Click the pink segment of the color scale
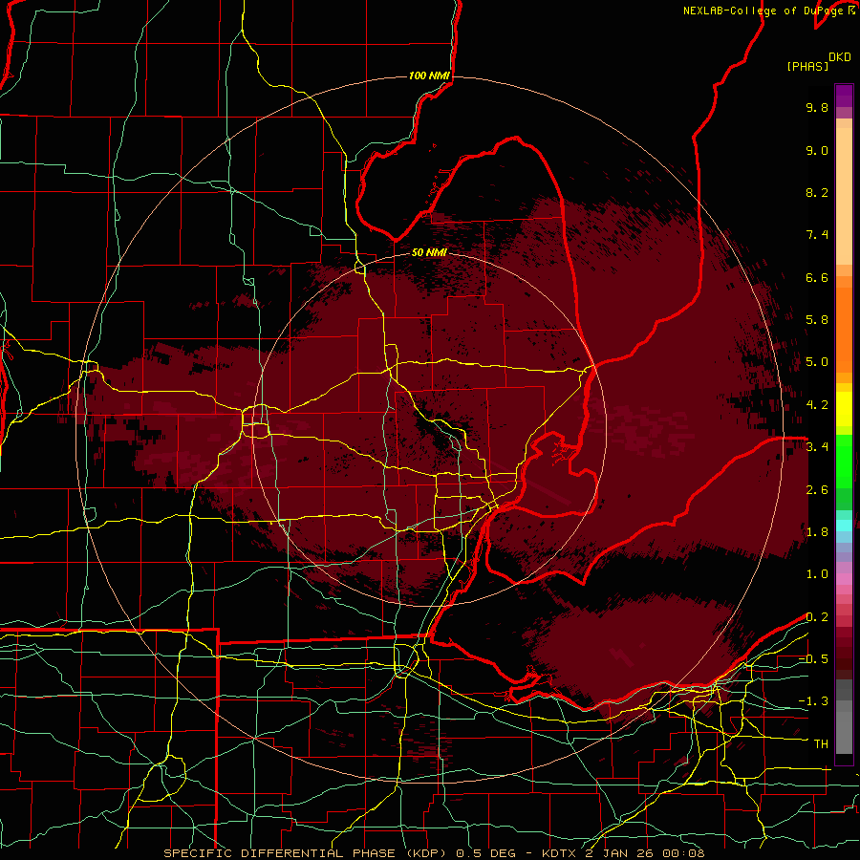Viewport: 860px width, 860px height. (x=844, y=579)
